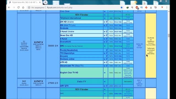Open Tellytrack International channel link
176x99 pixels.
tap(70, 18)
